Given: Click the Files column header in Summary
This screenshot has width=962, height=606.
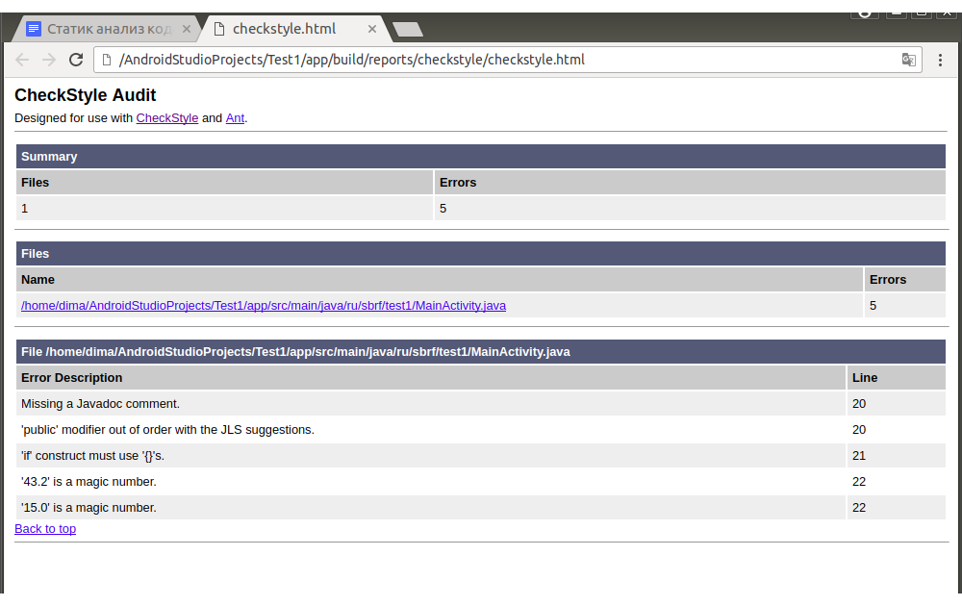Looking at the screenshot, I should pyautogui.click(x=224, y=182).
